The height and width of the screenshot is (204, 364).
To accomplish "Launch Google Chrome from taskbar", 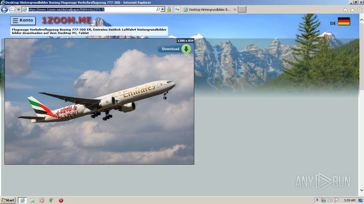I will coord(51,200).
